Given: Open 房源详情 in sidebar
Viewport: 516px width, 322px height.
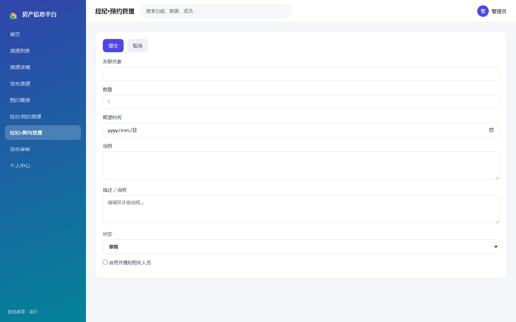Looking at the screenshot, I should (x=43, y=67).
